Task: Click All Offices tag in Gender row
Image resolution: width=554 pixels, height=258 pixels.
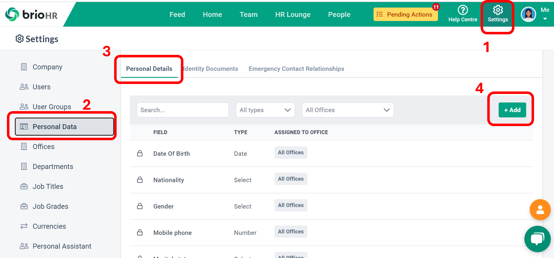Action: tap(291, 205)
